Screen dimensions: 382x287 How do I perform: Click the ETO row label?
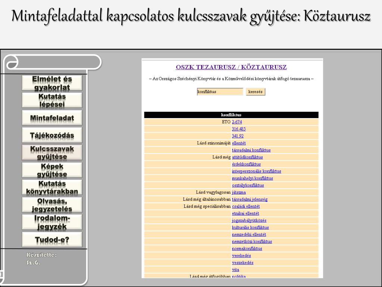coord(226,122)
